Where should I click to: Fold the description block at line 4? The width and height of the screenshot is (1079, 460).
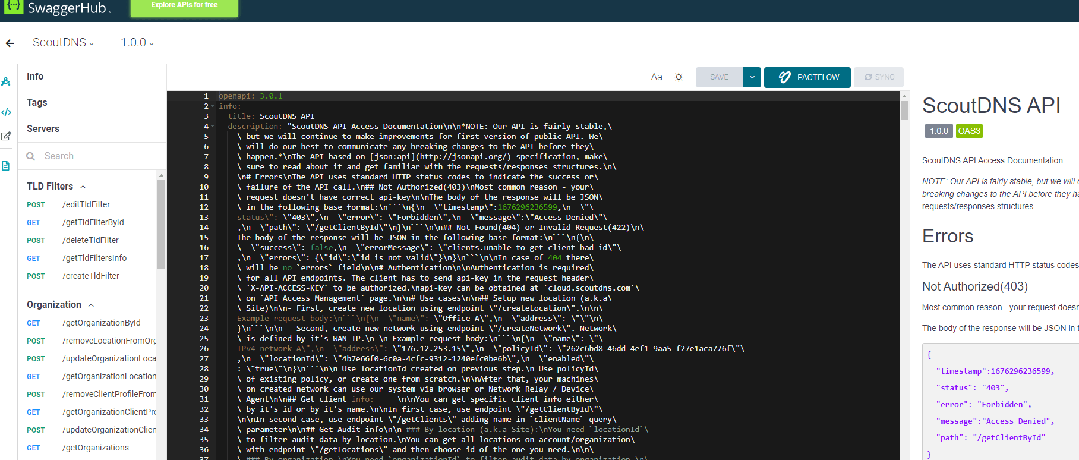pos(213,127)
